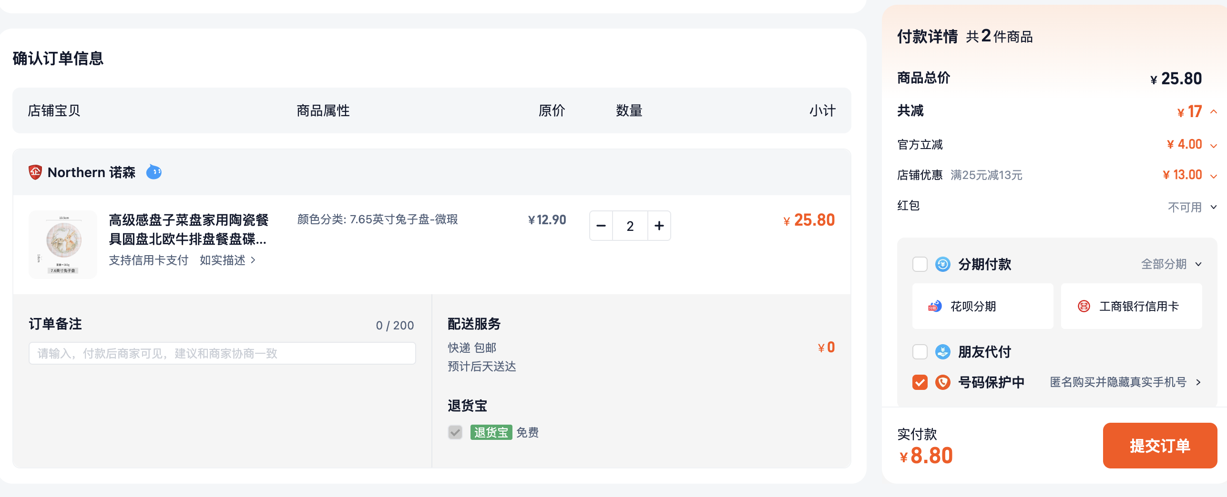Decrease quantity with the minus button
This screenshot has height=497, width=1227.
point(601,226)
